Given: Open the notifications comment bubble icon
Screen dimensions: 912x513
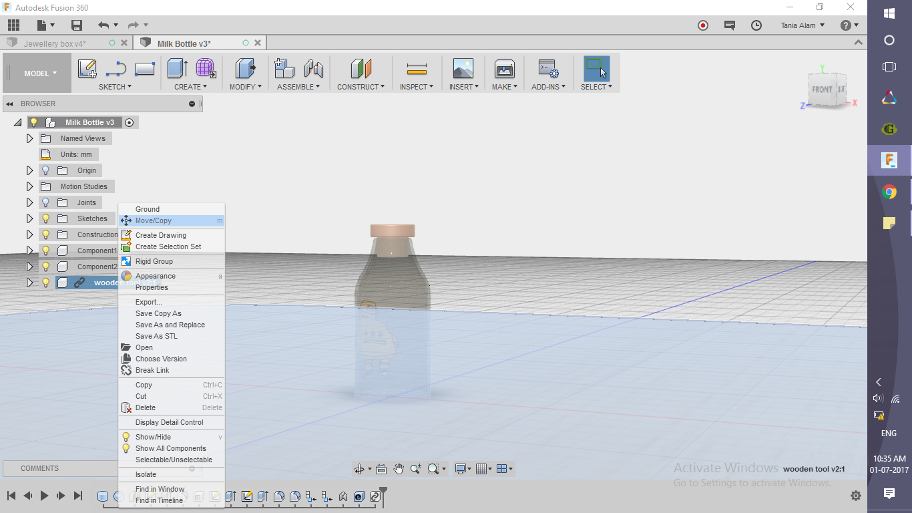Looking at the screenshot, I should pos(730,25).
